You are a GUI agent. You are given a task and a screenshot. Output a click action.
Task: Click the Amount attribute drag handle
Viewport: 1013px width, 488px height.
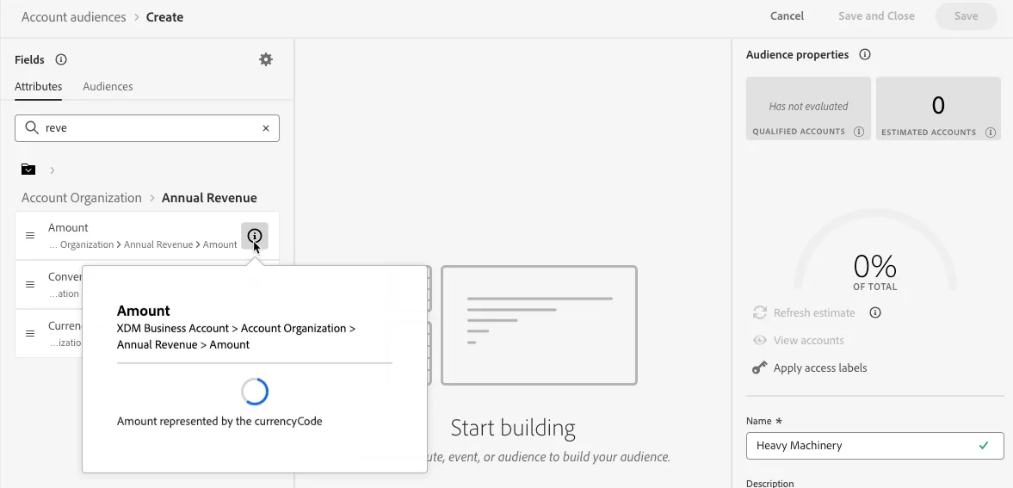coord(30,235)
